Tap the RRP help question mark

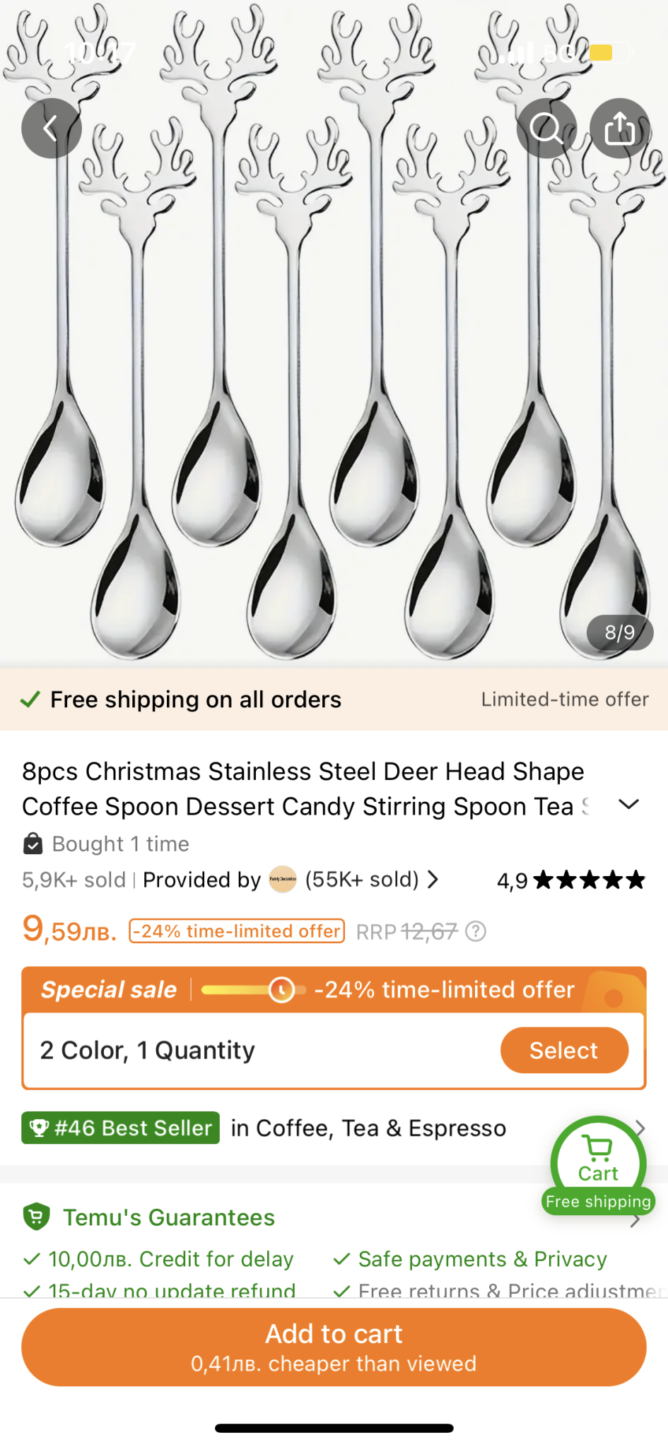[x=476, y=932]
